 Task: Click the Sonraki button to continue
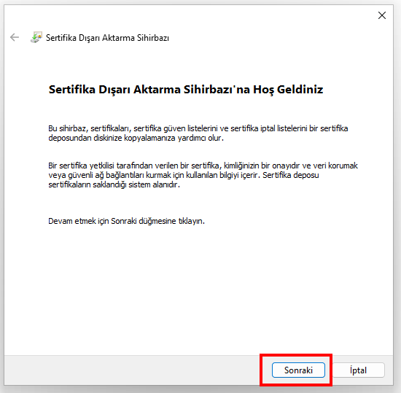(x=298, y=370)
